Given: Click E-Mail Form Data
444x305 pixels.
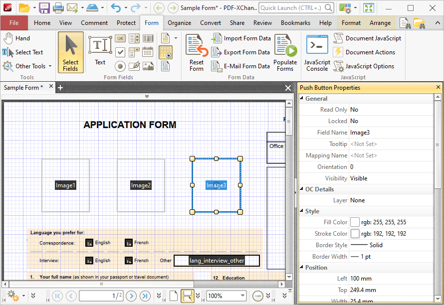Looking at the screenshot, I should pos(240,66).
